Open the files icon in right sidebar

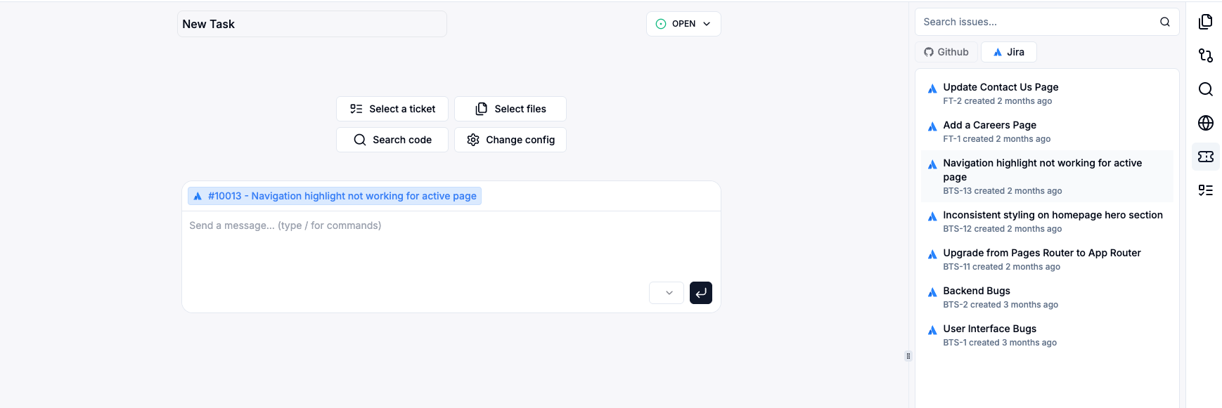(1205, 22)
